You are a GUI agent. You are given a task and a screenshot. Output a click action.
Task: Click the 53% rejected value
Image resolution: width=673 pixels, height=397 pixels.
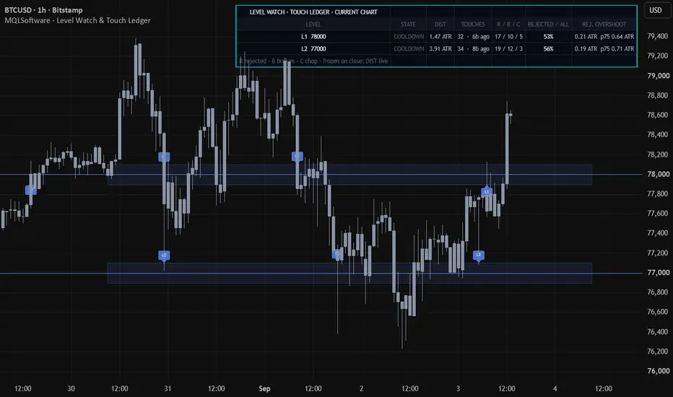(x=548, y=37)
